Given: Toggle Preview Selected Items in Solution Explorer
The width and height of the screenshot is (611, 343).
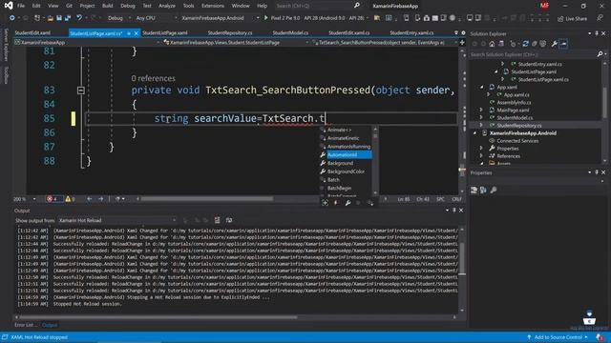Looking at the screenshot, I should (x=563, y=44).
